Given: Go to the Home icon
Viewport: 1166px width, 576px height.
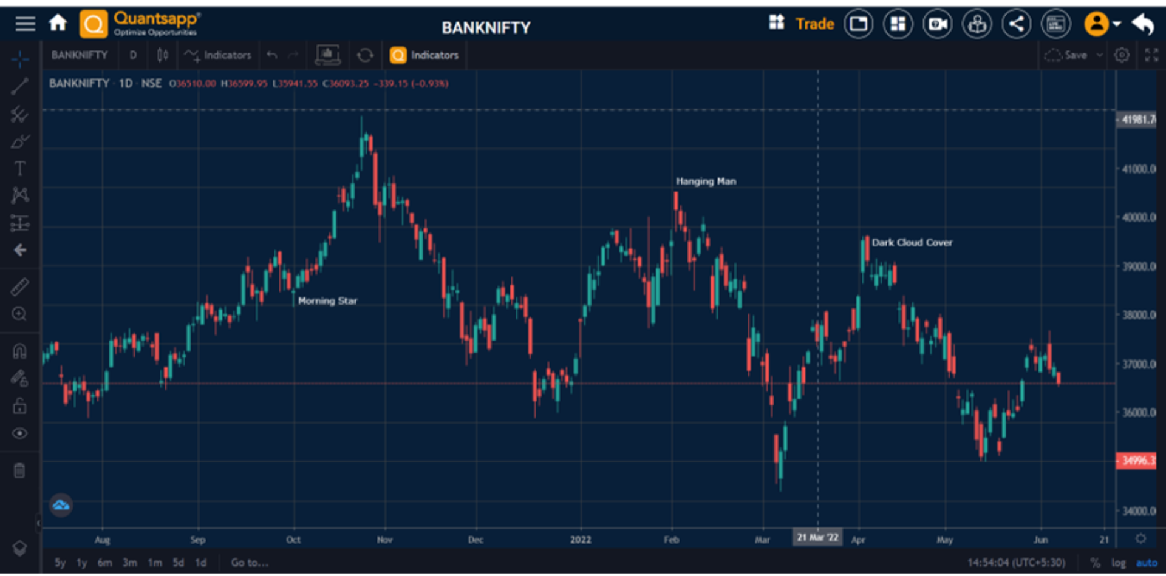Looking at the screenshot, I should (58, 23).
